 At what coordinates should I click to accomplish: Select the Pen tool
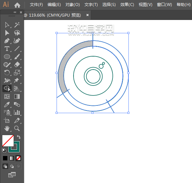(x=7, y=41)
